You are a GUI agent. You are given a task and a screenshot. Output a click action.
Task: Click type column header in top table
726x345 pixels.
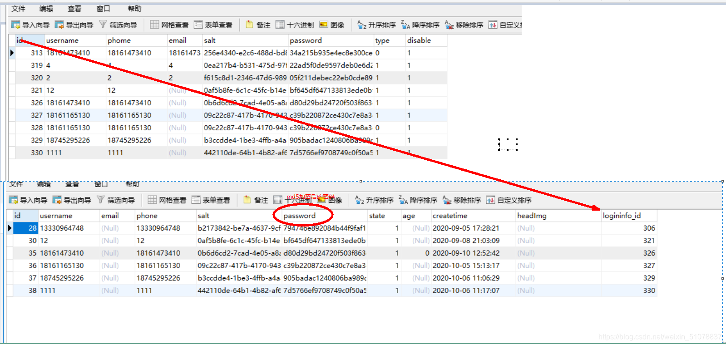389,40
